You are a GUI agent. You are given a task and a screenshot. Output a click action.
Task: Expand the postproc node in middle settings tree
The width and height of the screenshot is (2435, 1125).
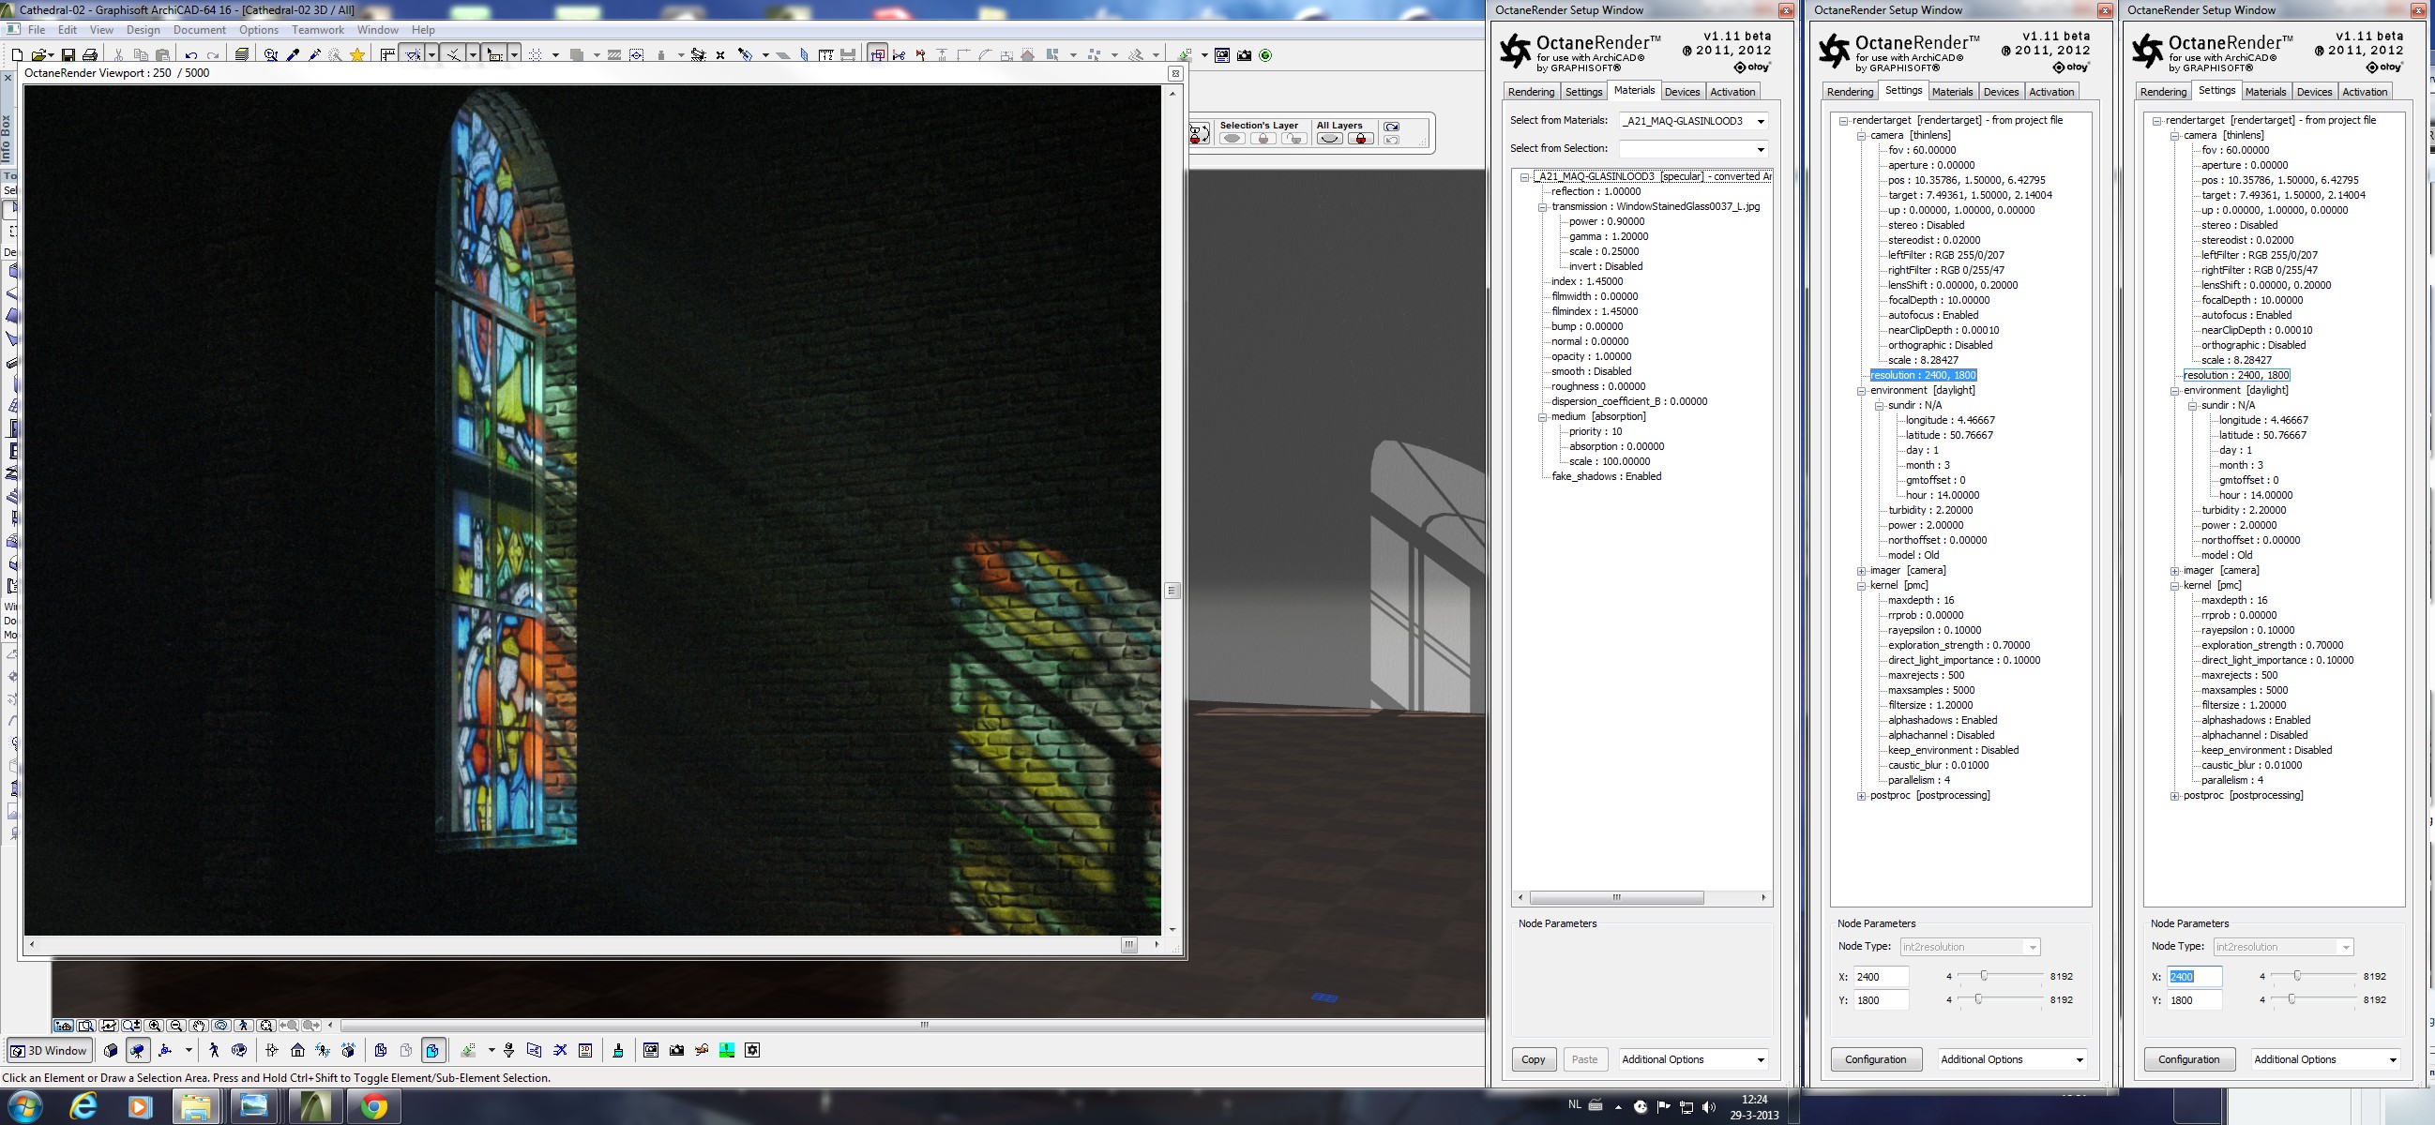pyautogui.click(x=1861, y=796)
